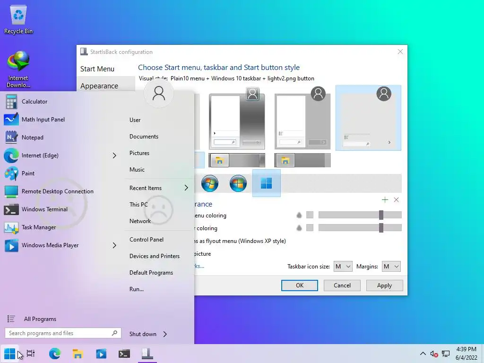This screenshot has height=363, width=484.
Task: Open Task View on the taskbar
Action: click(31, 354)
